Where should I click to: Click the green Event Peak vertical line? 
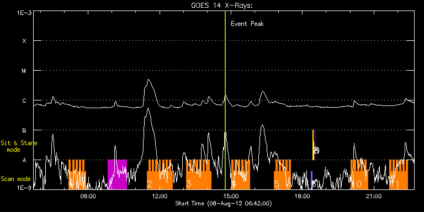[225, 100]
